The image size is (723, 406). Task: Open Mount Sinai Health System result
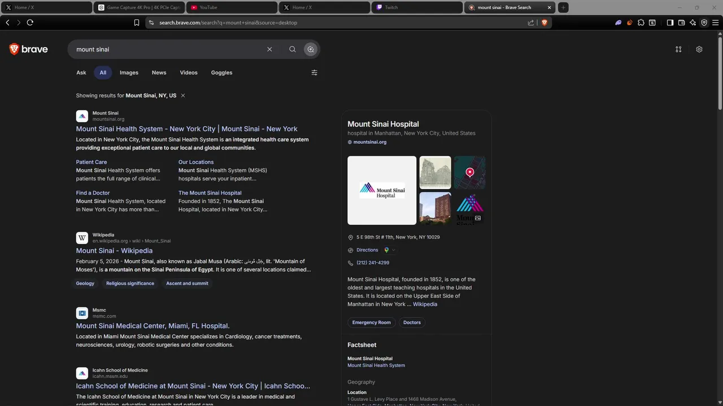pyautogui.click(x=186, y=129)
